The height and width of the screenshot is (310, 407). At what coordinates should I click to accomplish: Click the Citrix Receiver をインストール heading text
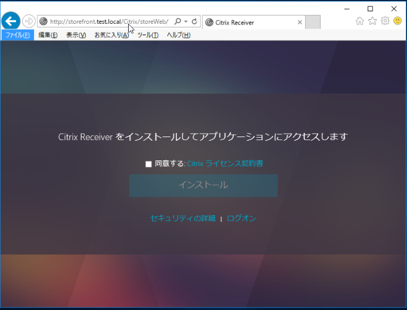pyautogui.click(x=203, y=137)
